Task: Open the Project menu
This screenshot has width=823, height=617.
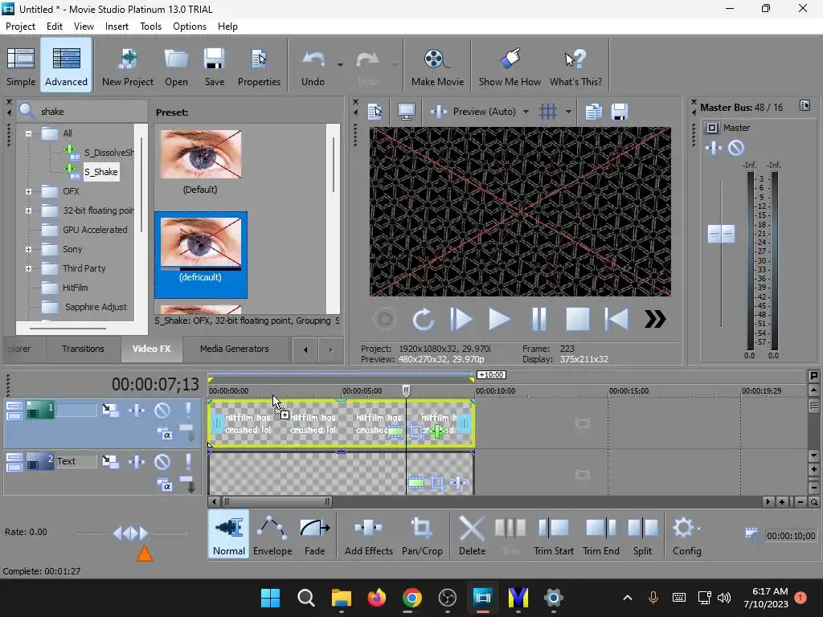Action: click(20, 27)
